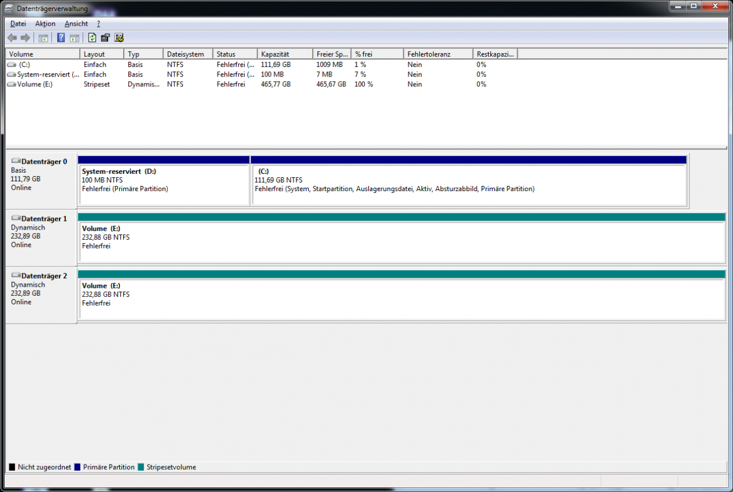Click the black Nicht zugeordnet legend swatch
This screenshot has width=733, height=492.
(x=12, y=467)
